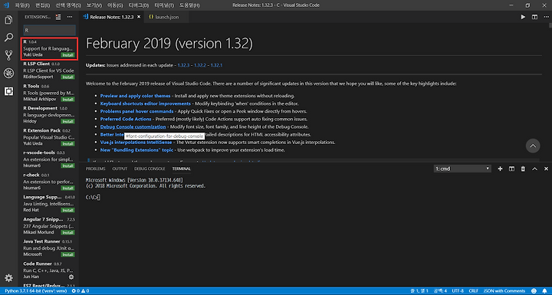Screen dimensions: 552x295
Task: Select Python 3.7.1 interpreter in status bar
Action: click(35, 291)
